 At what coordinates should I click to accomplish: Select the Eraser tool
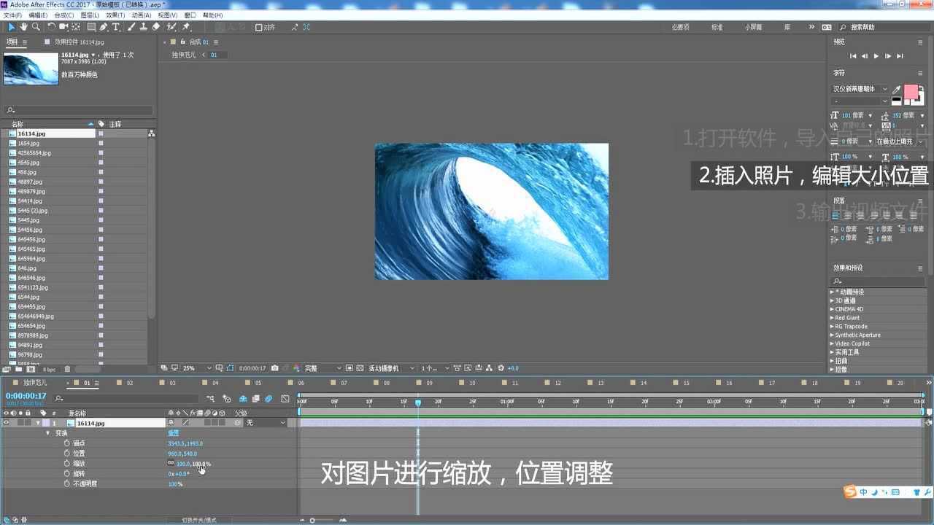click(x=155, y=27)
